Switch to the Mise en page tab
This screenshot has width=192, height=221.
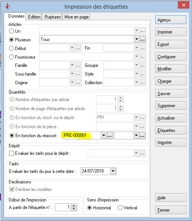(x=76, y=17)
